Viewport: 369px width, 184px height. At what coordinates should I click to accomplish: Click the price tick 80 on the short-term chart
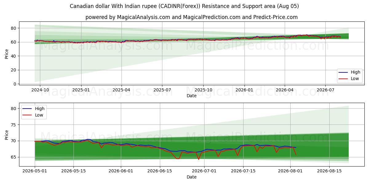tap(14, 109)
